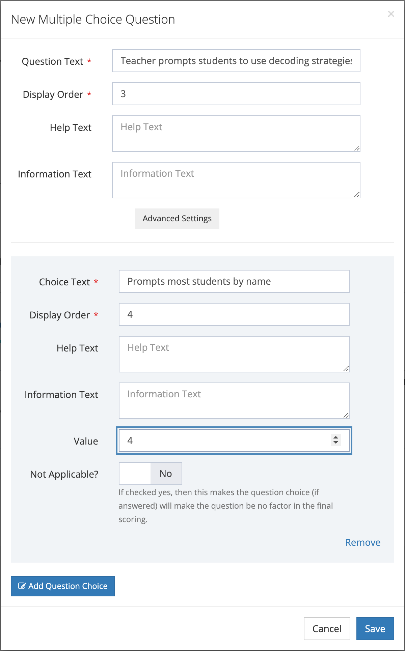Remove this question choice
Viewport: 405px width, 651px height.
[363, 542]
